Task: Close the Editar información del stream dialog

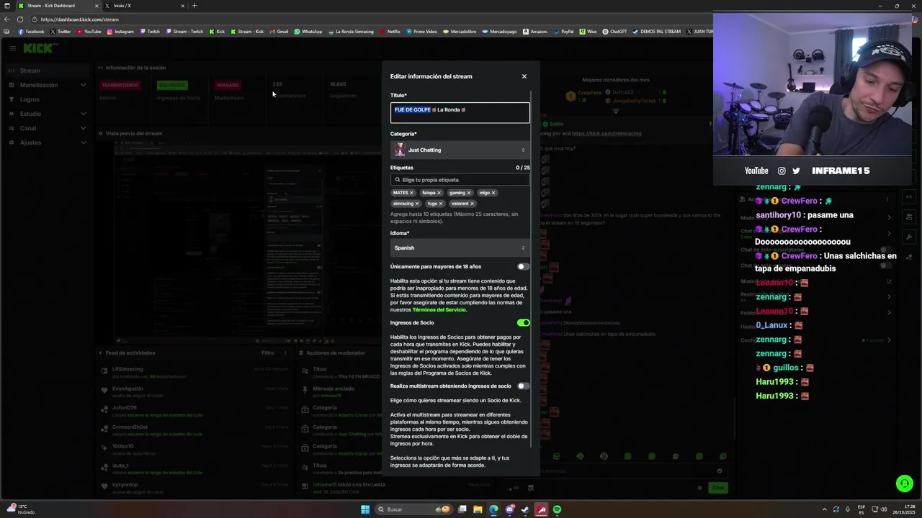Action: 524,76
